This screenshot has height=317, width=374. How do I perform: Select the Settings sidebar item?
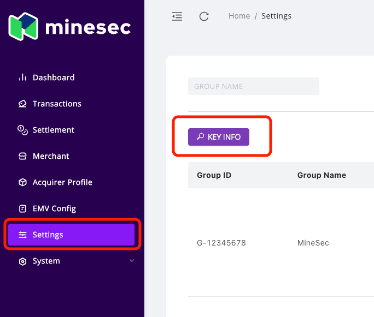(x=71, y=235)
